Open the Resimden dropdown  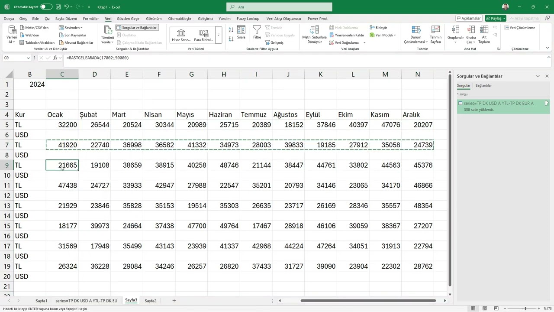pos(71,28)
